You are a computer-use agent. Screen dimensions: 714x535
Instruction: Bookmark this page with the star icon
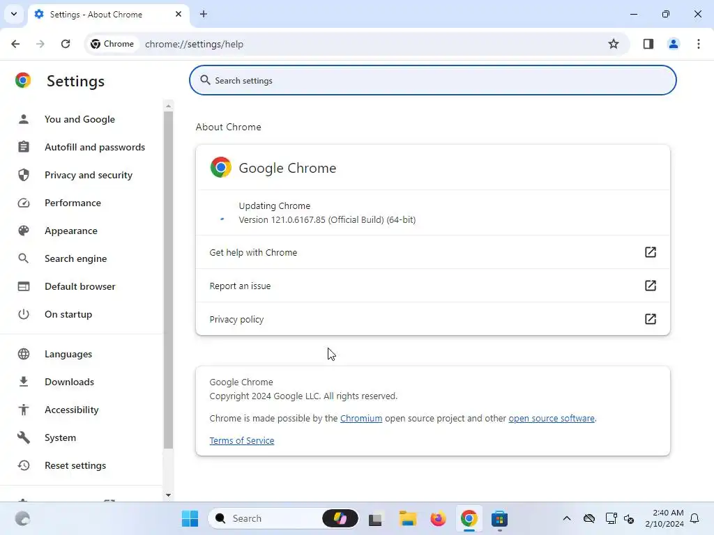click(x=614, y=44)
